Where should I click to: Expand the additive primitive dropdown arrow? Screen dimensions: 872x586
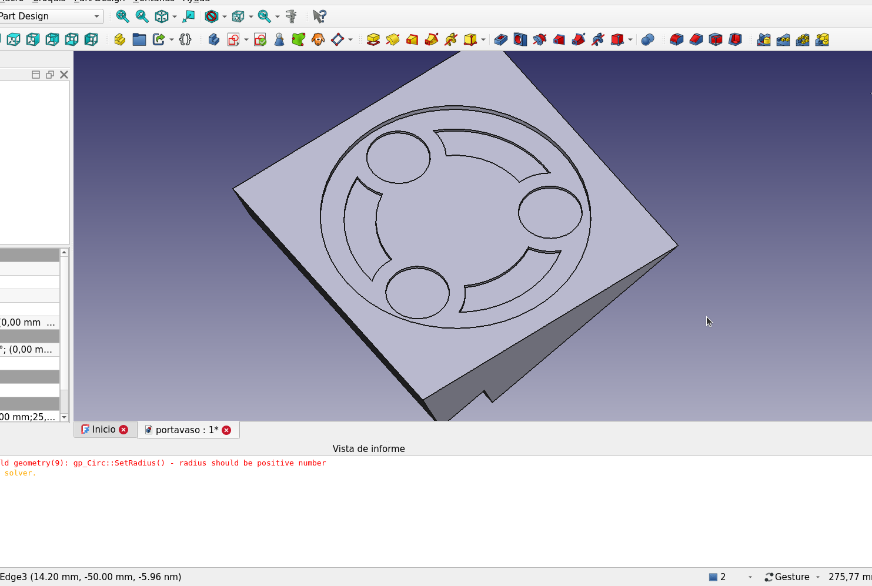click(483, 40)
